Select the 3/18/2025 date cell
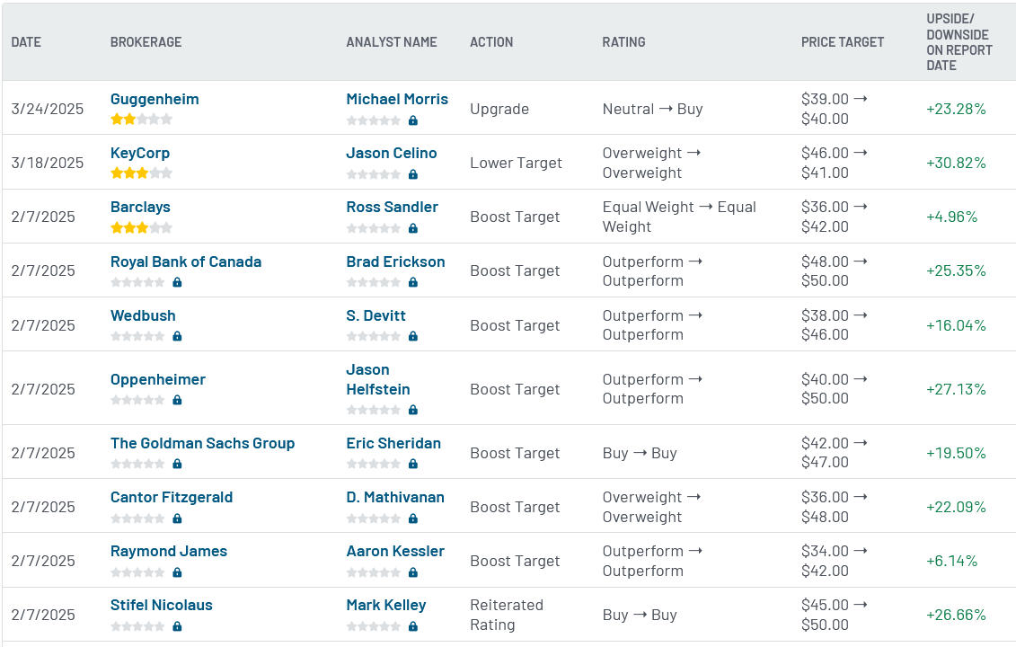The image size is (1016, 647). point(48,163)
